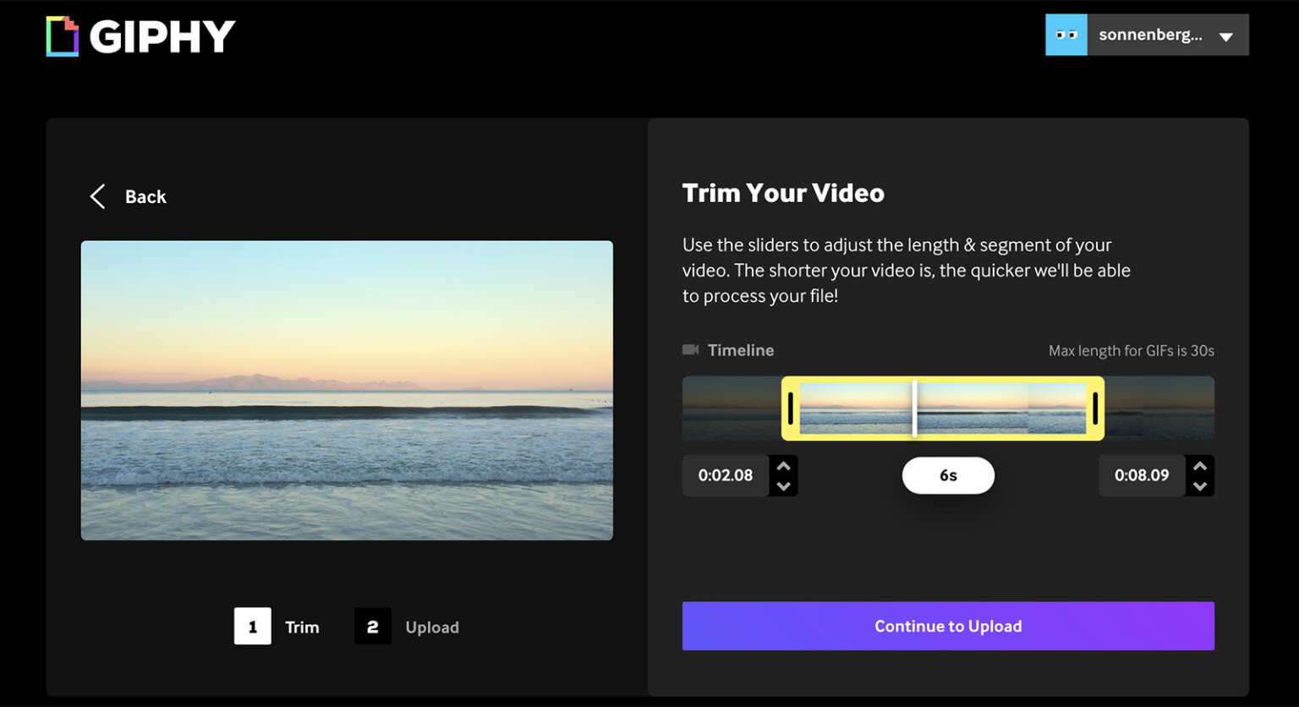
Task: Increase the start time using the up stepper
Action: click(x=784, y=464)
